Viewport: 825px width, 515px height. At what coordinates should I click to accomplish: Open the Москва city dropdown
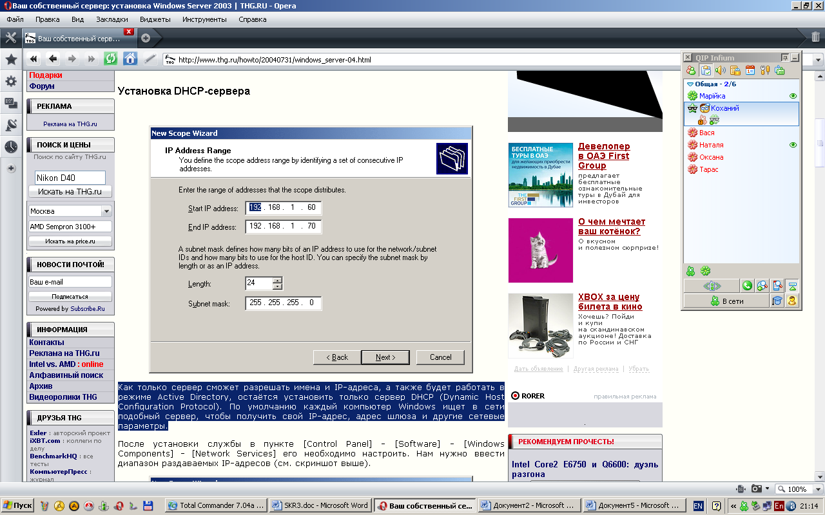[106, 211]
